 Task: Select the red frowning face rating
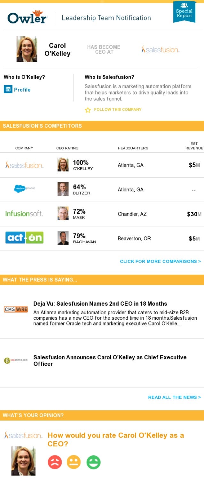[55, 462]
